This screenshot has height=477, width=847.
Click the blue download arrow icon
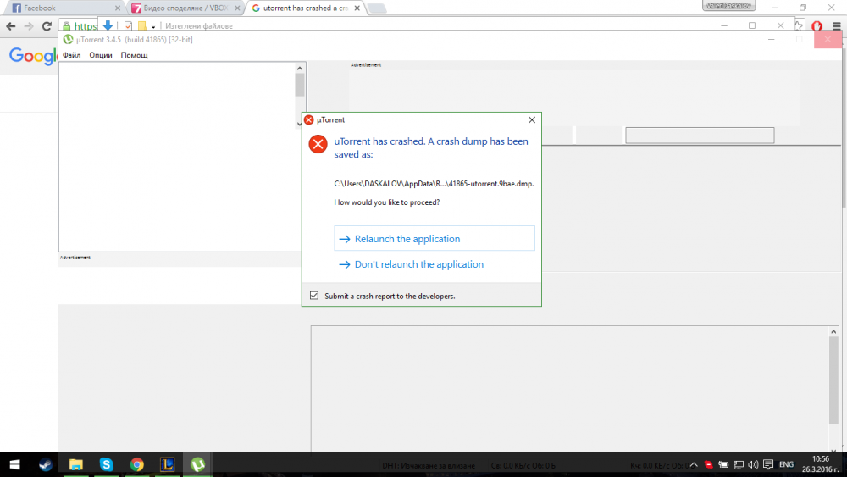108,25
